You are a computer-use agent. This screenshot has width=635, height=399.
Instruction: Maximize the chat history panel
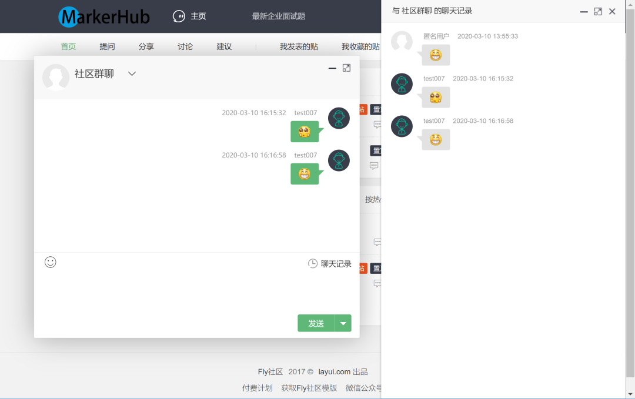598,12
